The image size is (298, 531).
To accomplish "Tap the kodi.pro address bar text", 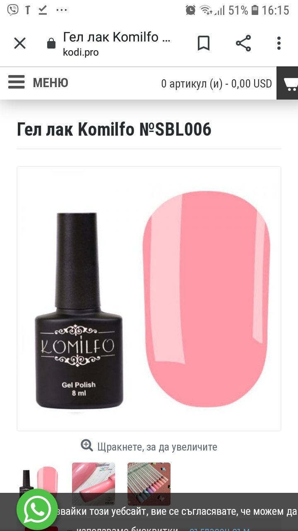I will tap(81, 53).
